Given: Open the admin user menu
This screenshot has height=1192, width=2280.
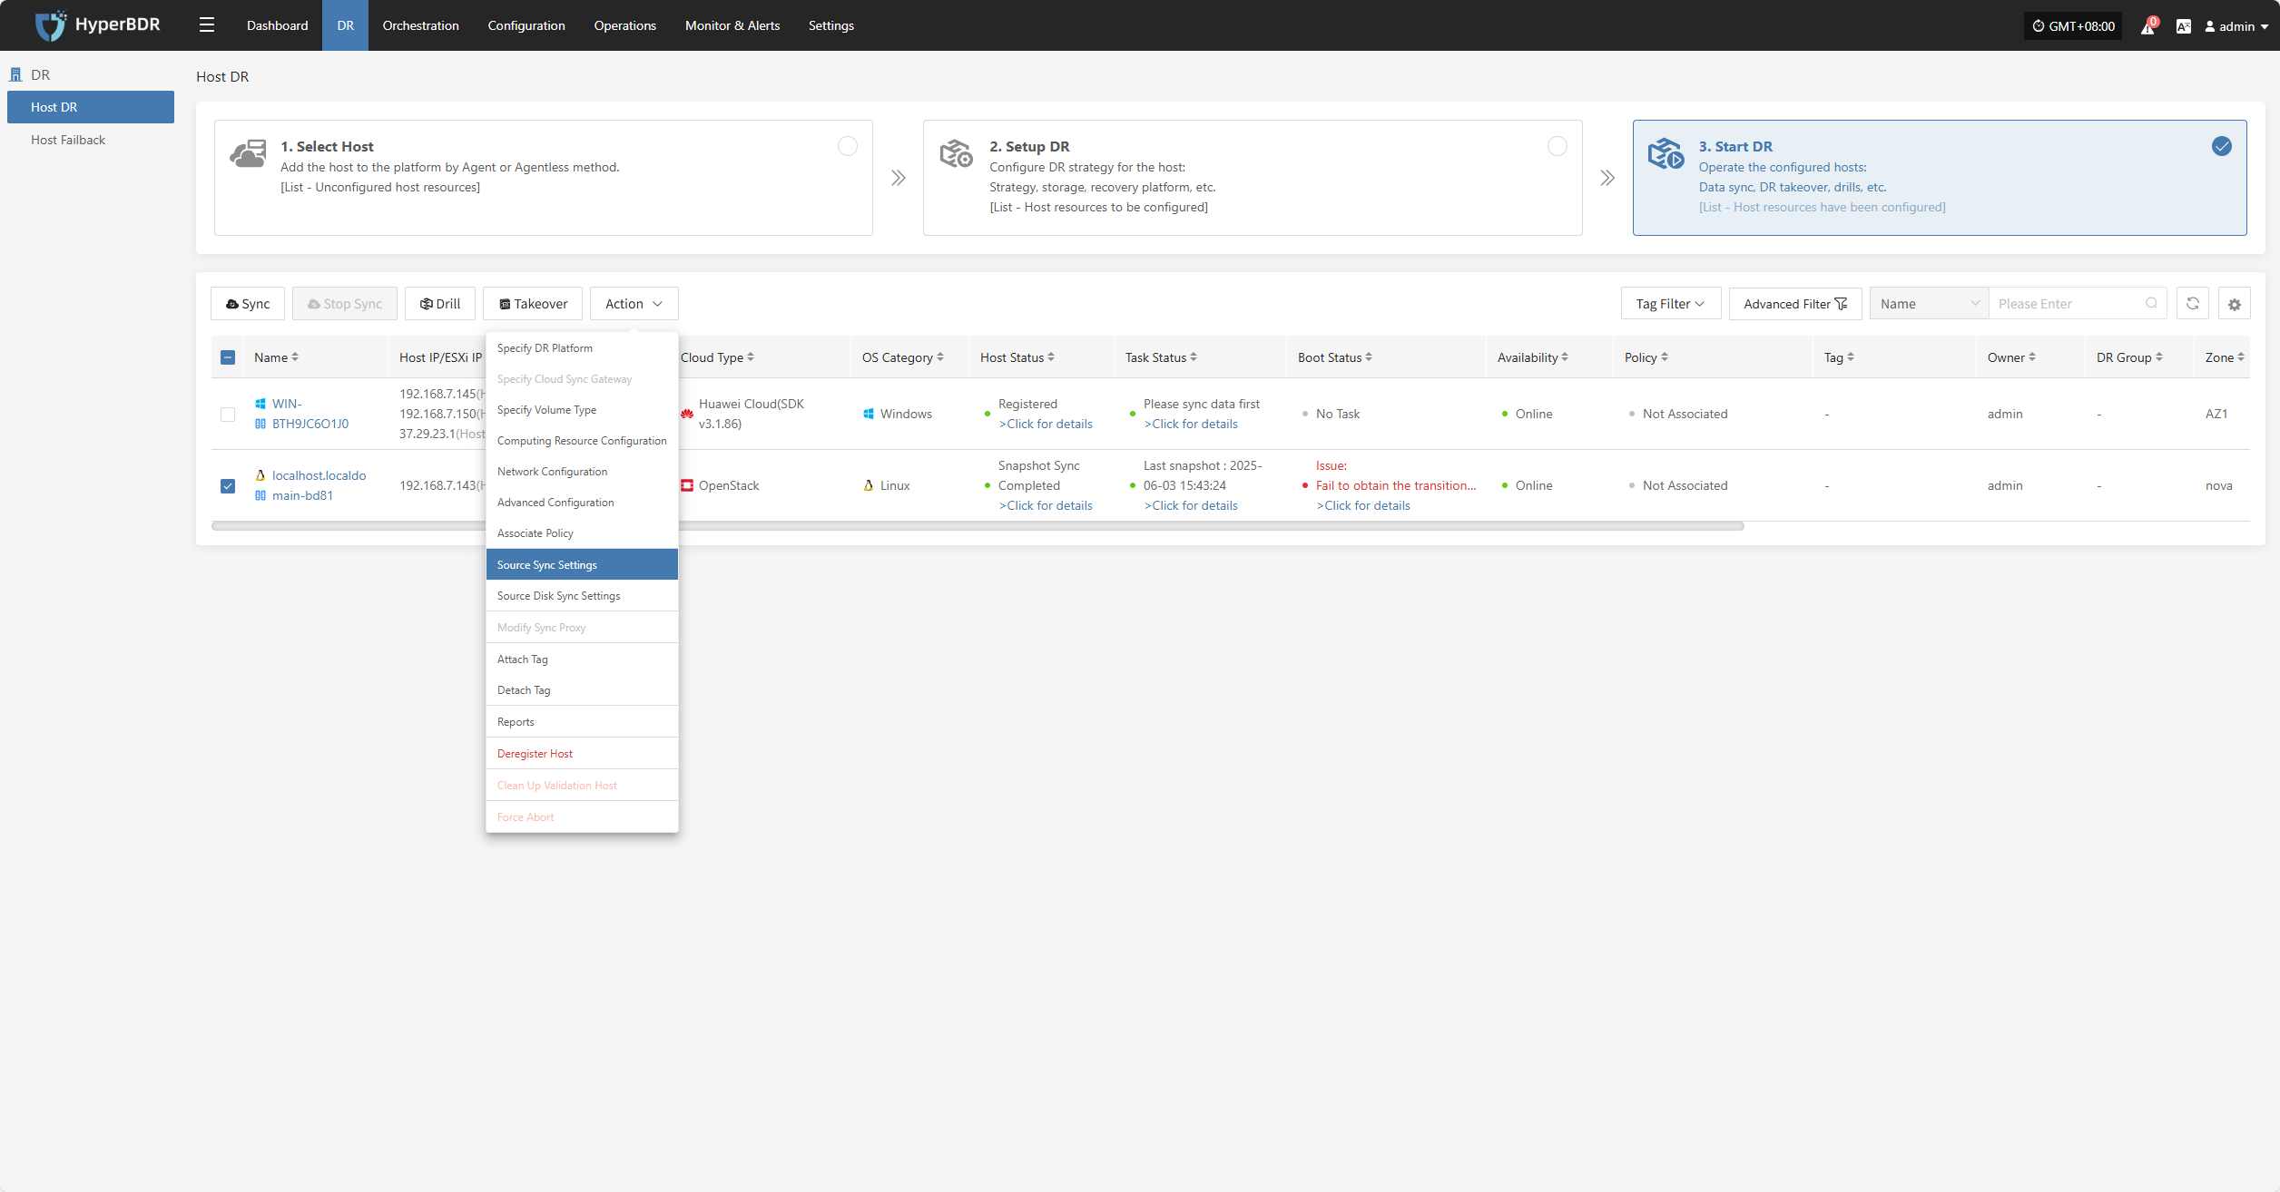Looking at the screenshot, I should tap(2237, 26).
